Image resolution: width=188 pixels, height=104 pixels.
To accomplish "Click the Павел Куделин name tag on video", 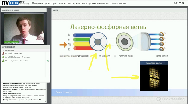I will click(x=11, y=42).
